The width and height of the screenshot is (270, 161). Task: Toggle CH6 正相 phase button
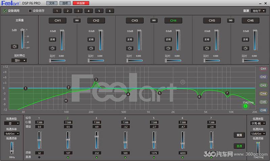pyautogui.click(x=245, y=39)
